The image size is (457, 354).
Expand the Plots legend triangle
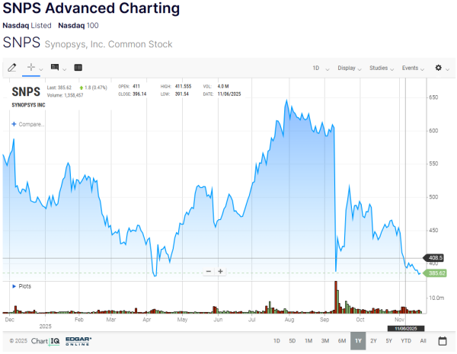pos(12,286)
